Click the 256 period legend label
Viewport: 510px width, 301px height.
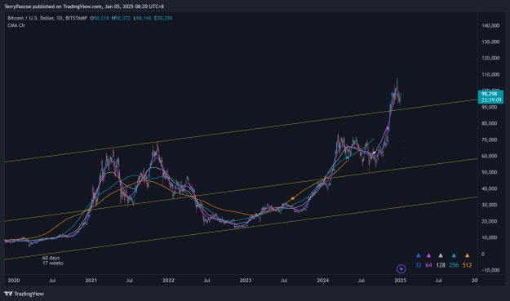454,265
